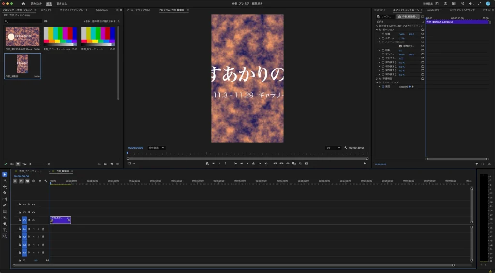This screenshot has width=495, height=273.
Task: Expand the 不透明度 effect group
Action: 377,79
